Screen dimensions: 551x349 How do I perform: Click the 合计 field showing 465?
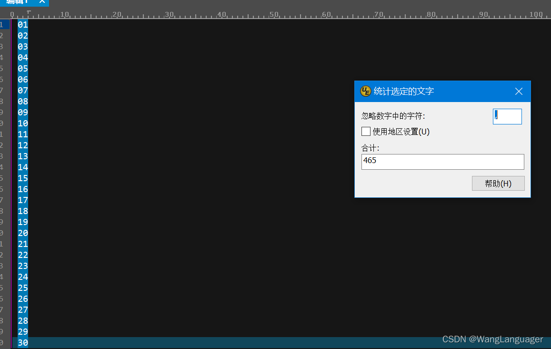(x=442, y=162)
